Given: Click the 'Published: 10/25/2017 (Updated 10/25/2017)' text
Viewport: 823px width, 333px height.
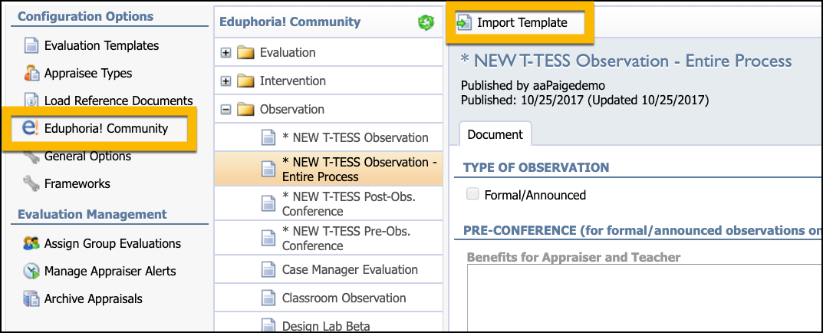Looking at the screenshot, I should [584, 99].
